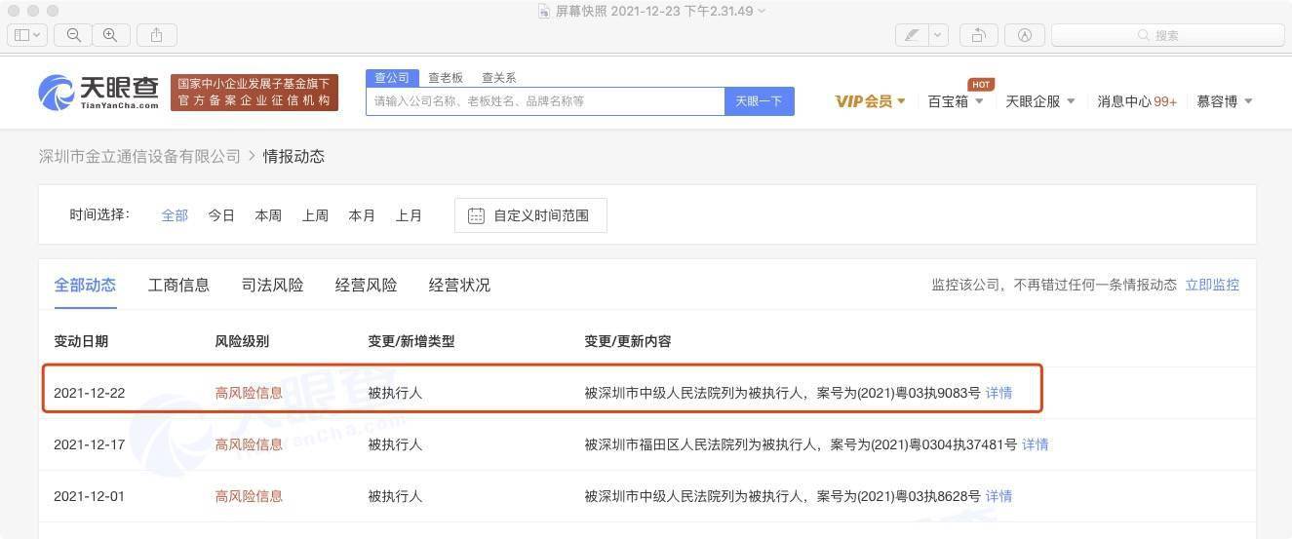Run search with 天眼一下 button
Screen dimensions: 1292x539
[759, 101]
